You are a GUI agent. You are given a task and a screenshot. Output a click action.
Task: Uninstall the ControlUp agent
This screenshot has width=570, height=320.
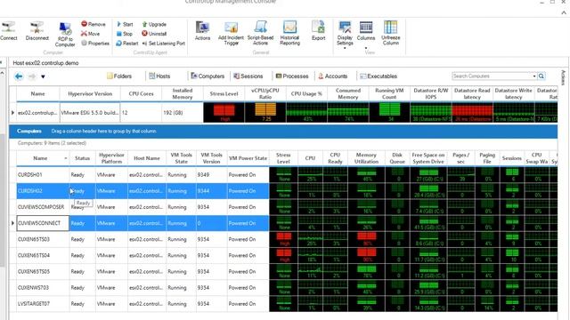coord(154,34)
